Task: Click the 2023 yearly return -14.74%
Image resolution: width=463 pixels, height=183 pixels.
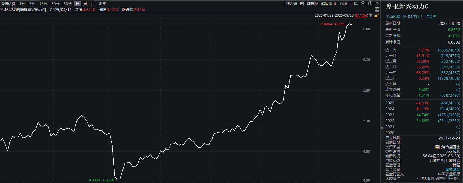Action: tap(422, 115)
